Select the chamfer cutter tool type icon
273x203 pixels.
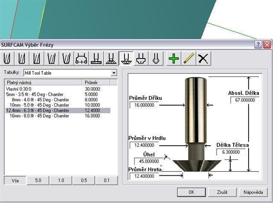pos(126,59)
